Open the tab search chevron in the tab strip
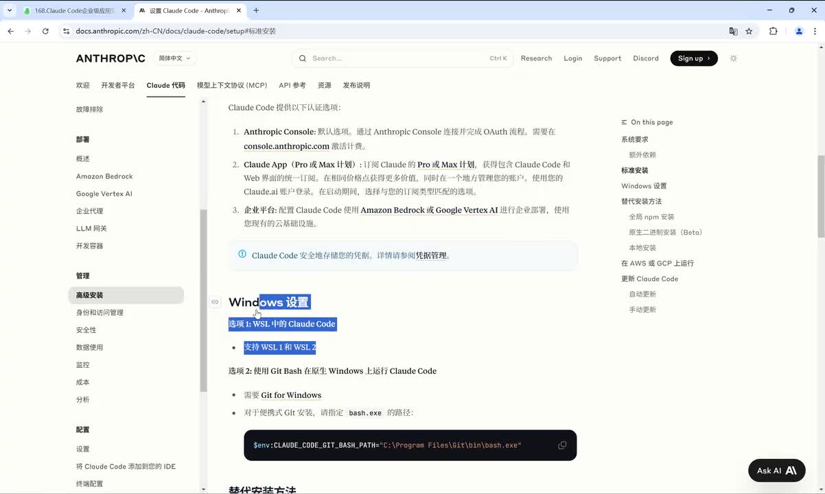825x494 pixels. pos(10,10)
